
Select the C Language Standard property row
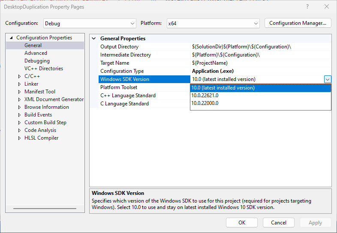144,104
